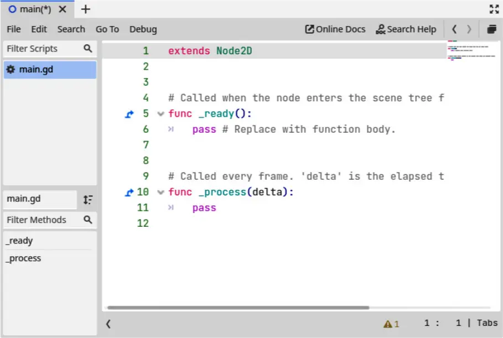Viewport: 503px width, 338px height.
Task: Click the search icon in Filter Methods
Action: 87,220
